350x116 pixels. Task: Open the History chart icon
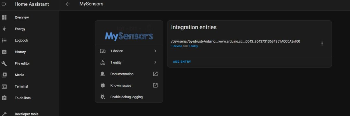click(4, 52)
